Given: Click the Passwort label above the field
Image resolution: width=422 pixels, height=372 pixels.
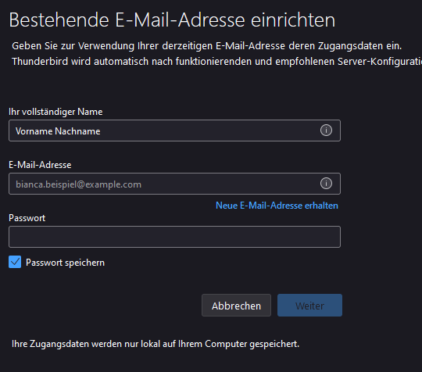Looking at the screenshot, I should pos(27,218).
